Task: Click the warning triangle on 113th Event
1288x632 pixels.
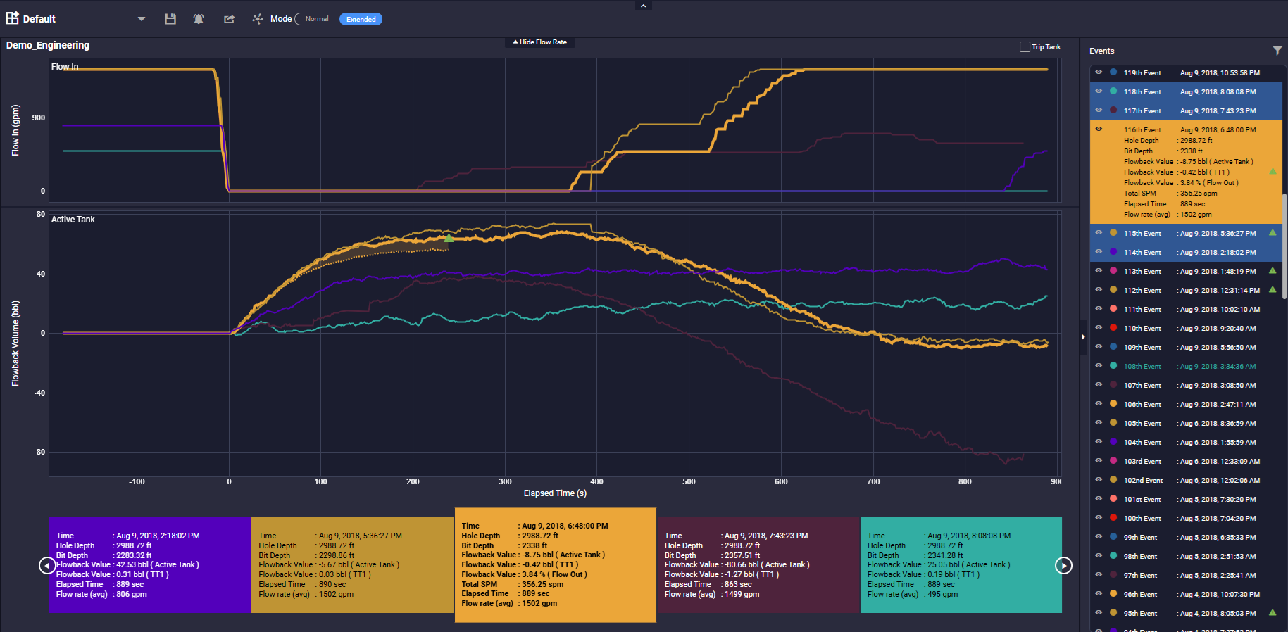Action: pos(1272,270)
